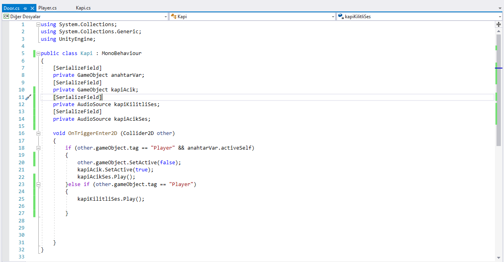
Task: Click the scrollbar up arrow
Action: pyautogui.click(x=499, y=30)
